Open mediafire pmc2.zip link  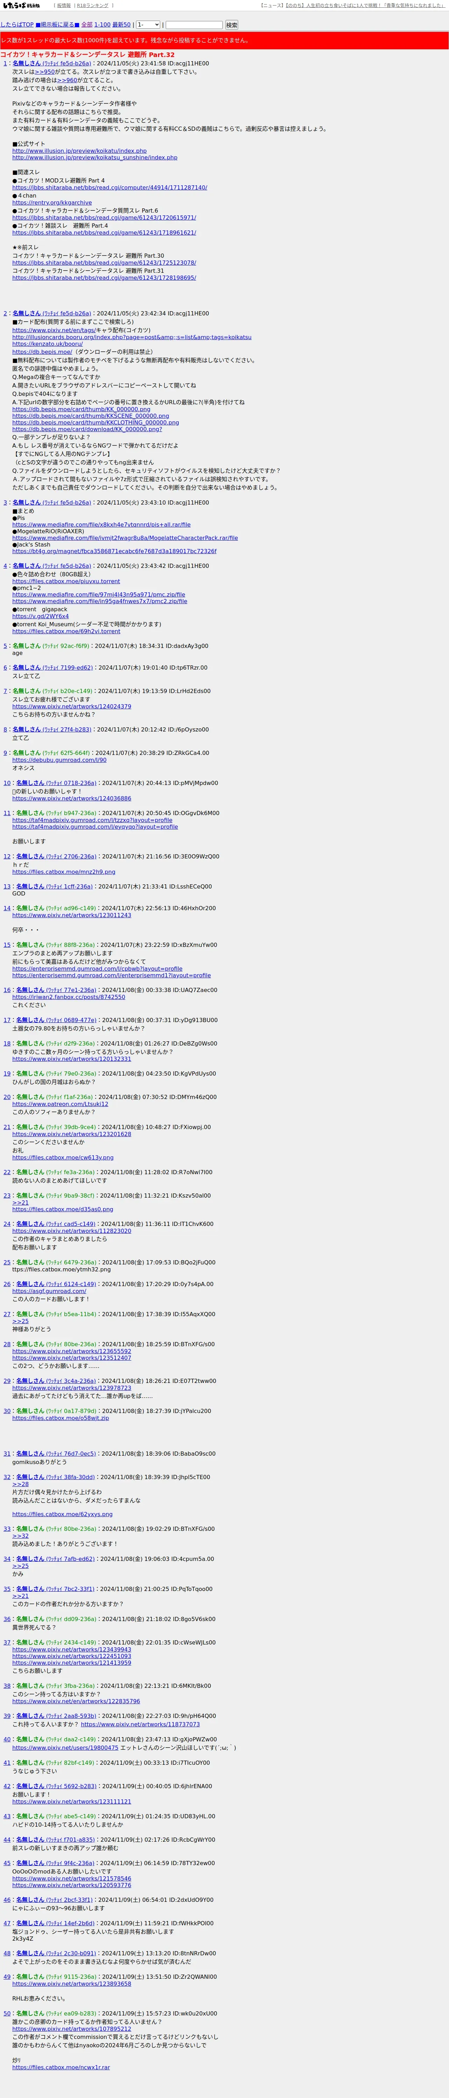click(99, 601)
